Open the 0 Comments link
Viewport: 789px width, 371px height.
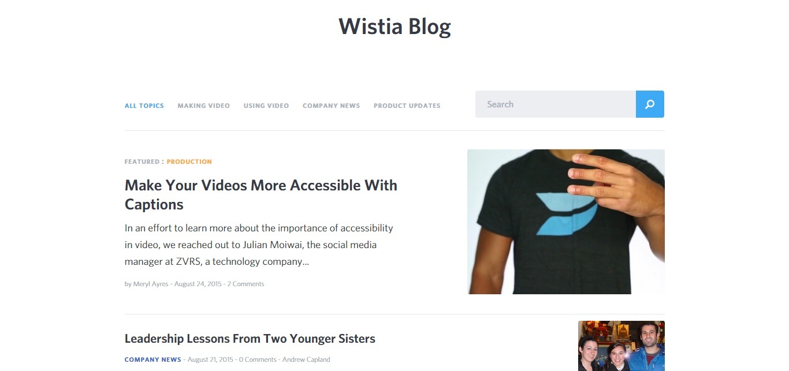click(x=258, y=359)
